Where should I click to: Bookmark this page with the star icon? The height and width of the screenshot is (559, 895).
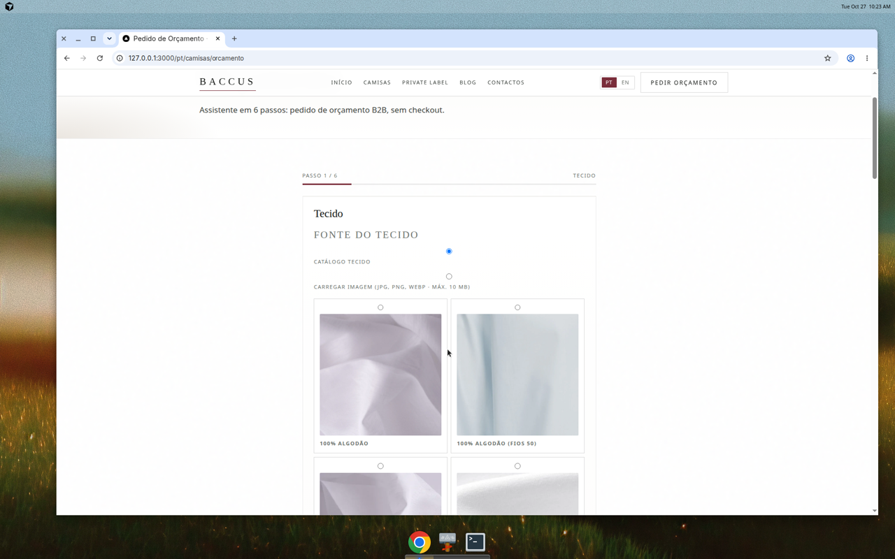point(828,58)
